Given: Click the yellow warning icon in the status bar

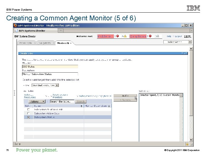Looking at the screenshot, I should click(125, 36).
